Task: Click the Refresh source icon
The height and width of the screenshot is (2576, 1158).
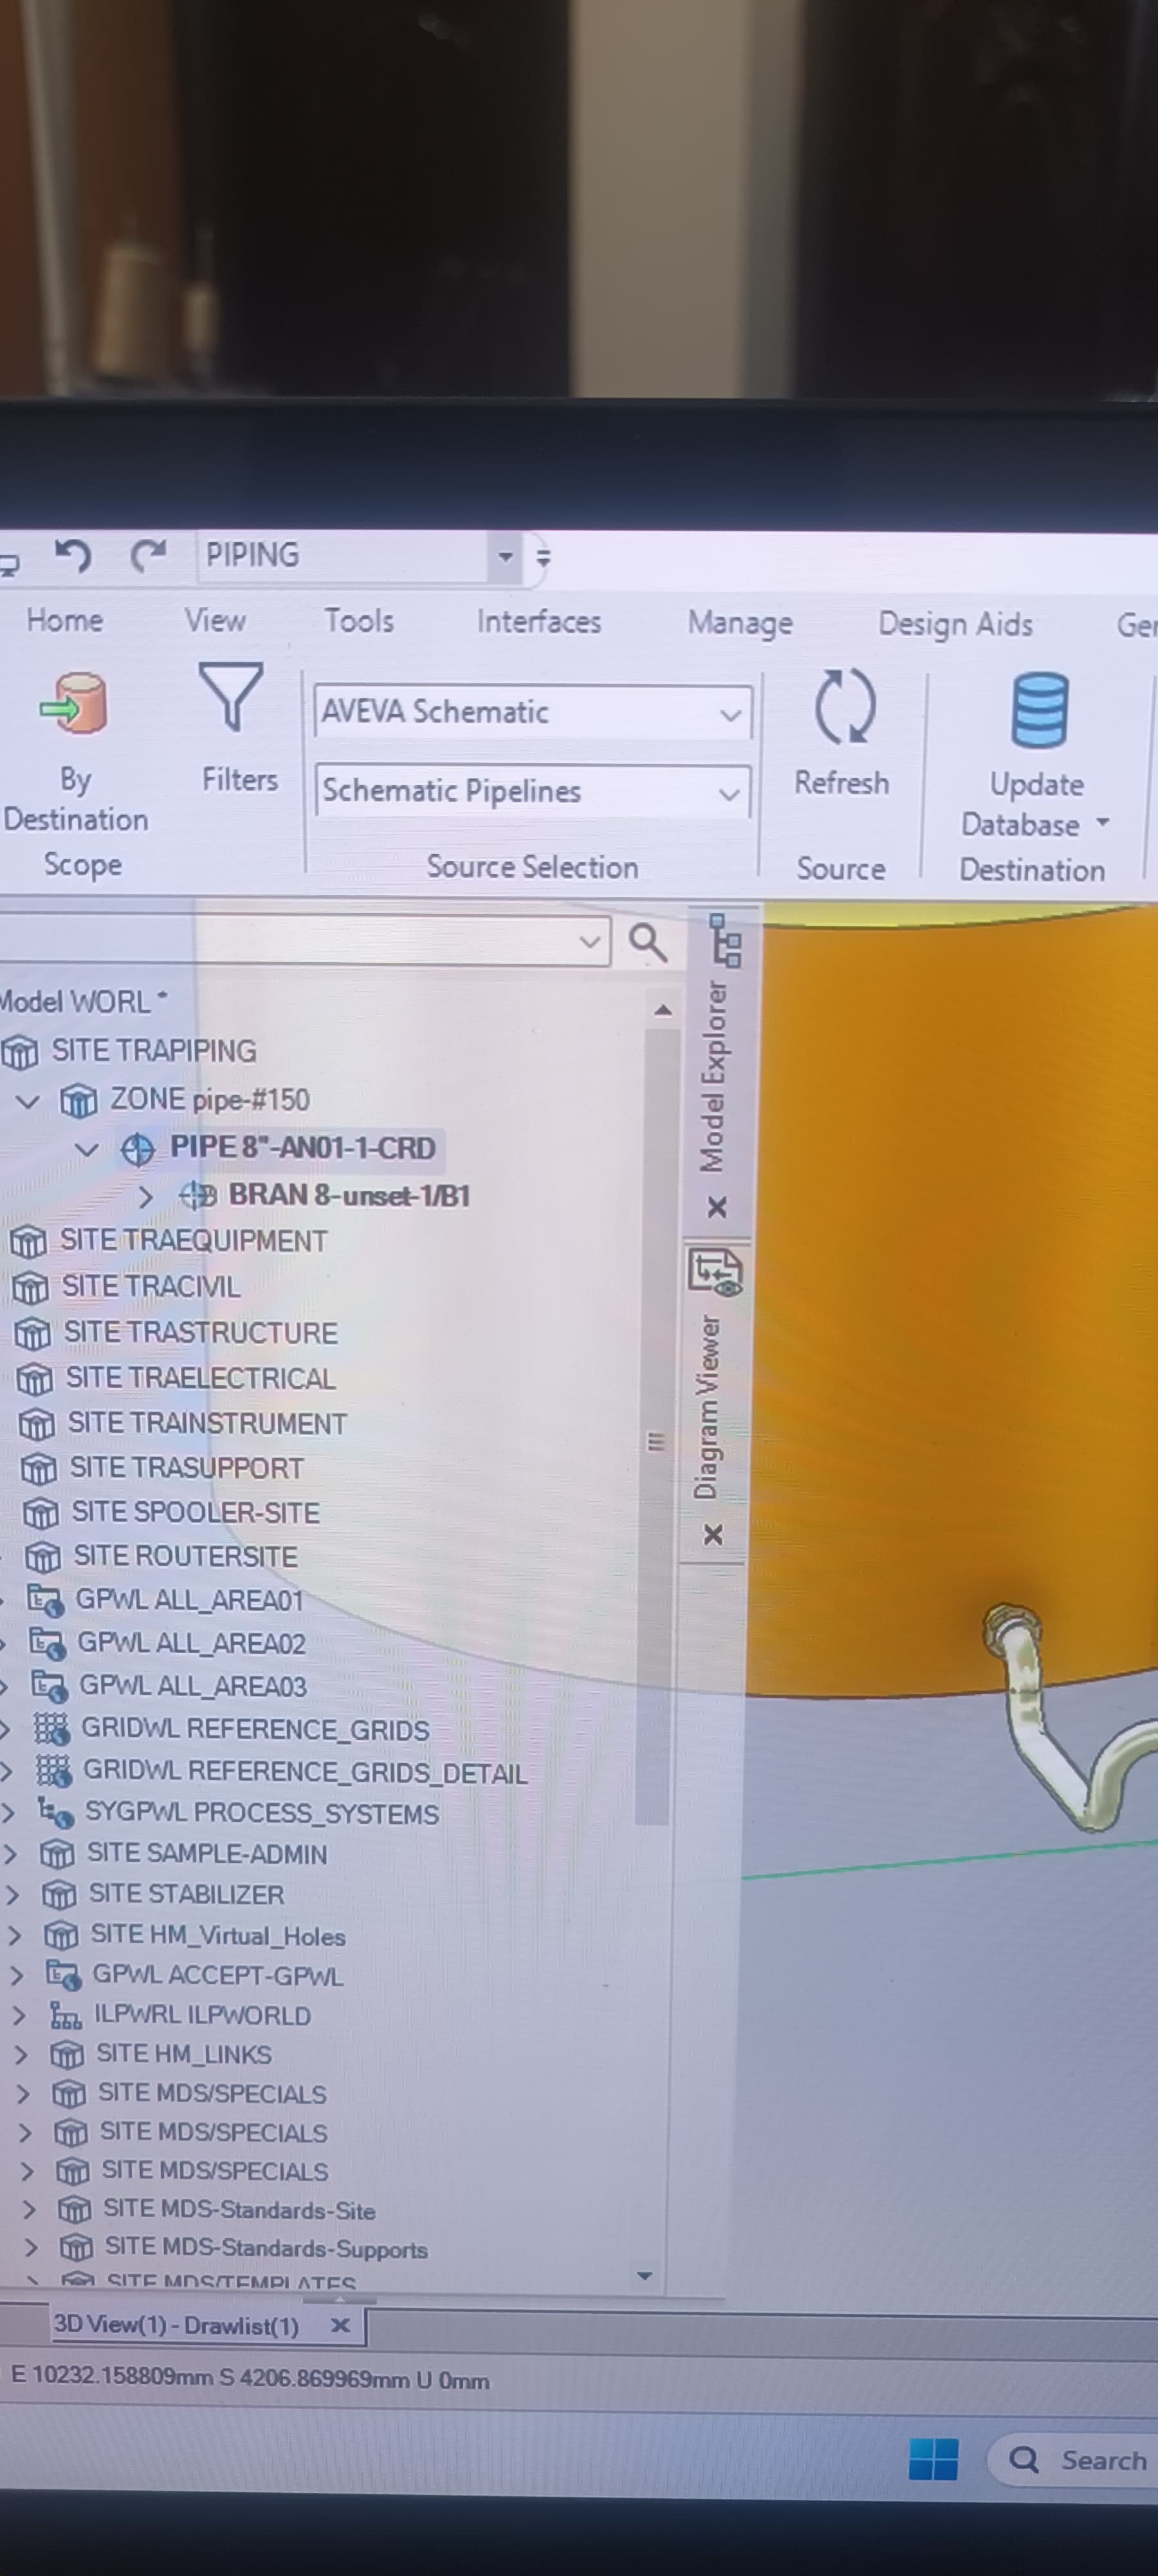Action: click(844, 708)
